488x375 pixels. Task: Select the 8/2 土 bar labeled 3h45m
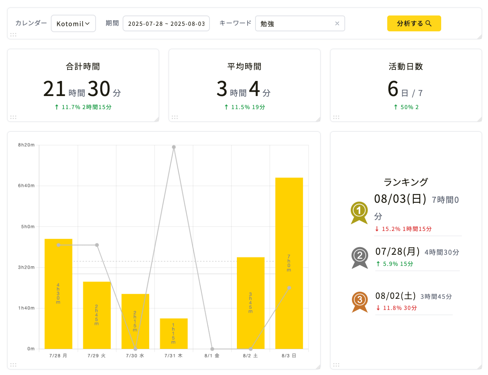point(251,303)
